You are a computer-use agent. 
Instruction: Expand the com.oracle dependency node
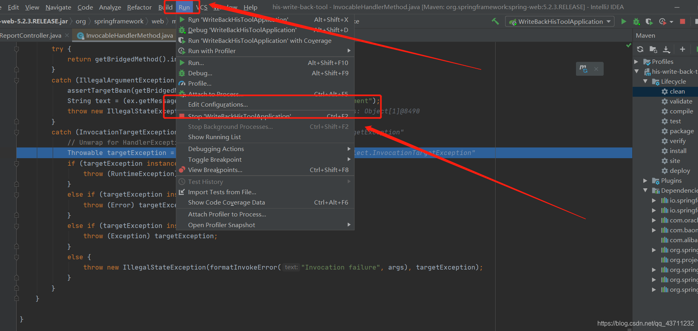coord(654,220)
